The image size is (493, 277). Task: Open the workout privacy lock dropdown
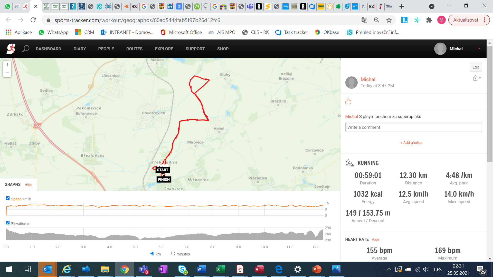pos(477,78)
